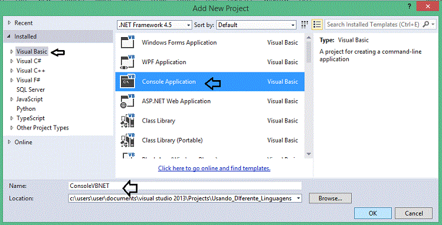Image resolution: width=442 pixels, height=225 pixels.
Task: Expand the Online section
Action: 9,142
